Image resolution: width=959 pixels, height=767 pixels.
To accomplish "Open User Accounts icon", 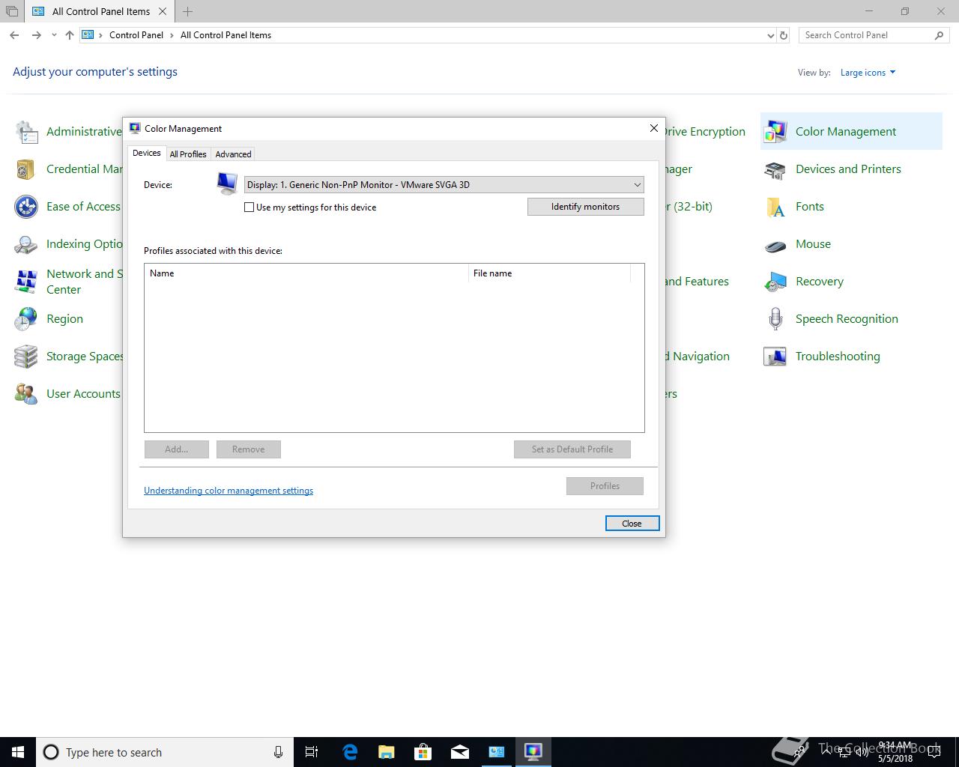I will click(26, 394).
